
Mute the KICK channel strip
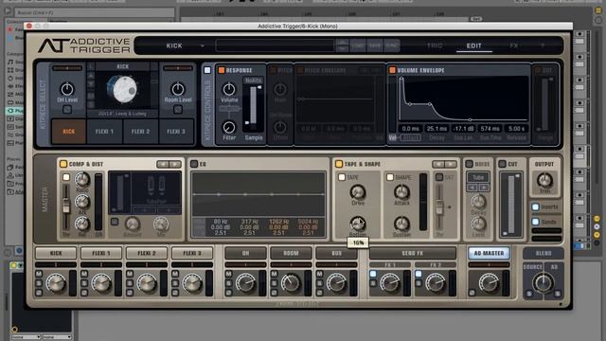[x=39, y=274]
